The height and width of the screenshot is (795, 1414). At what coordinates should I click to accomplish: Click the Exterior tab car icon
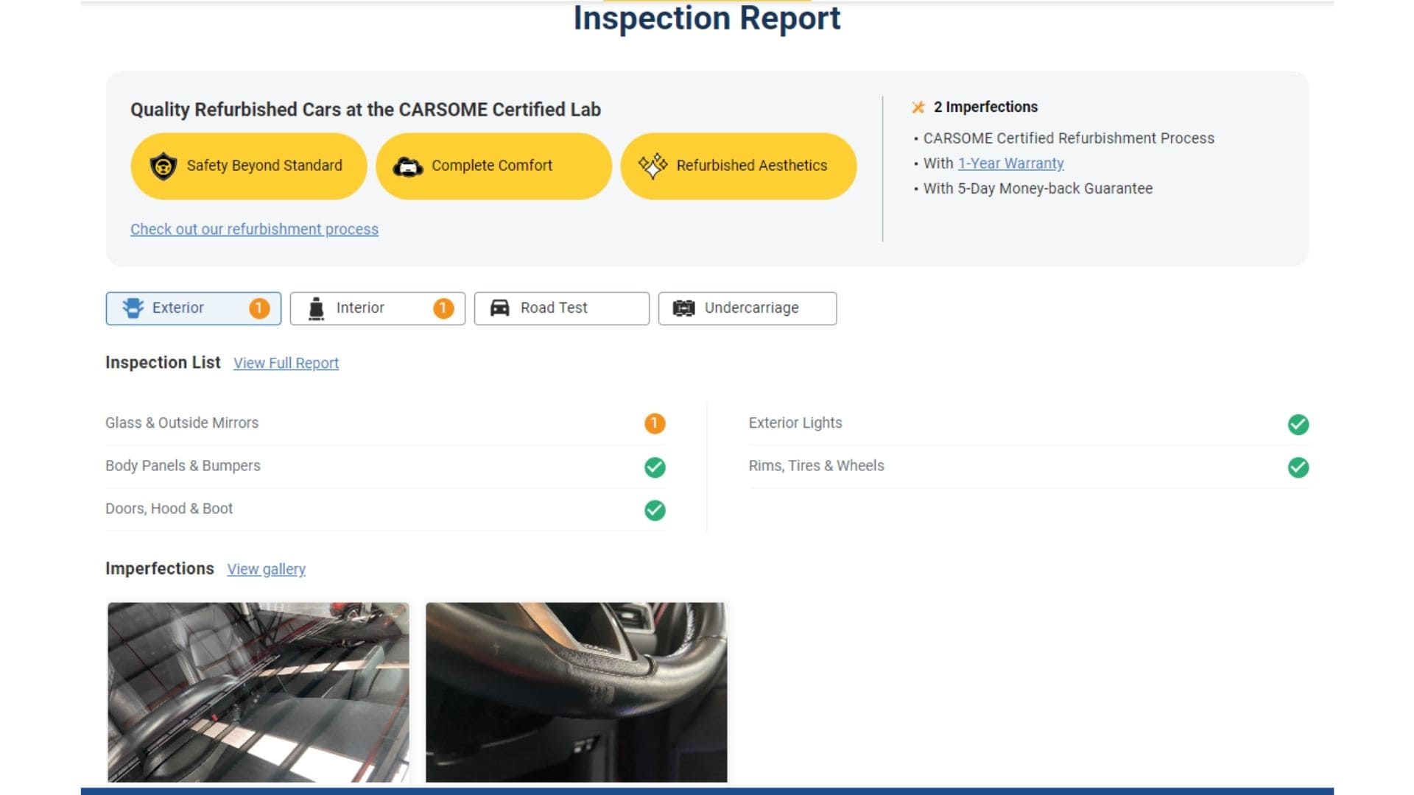(x=133, y=308)
